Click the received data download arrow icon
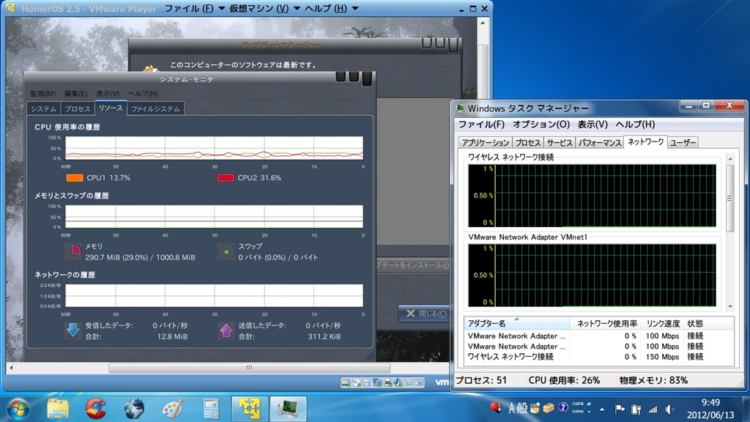Image resolution: width=750 pixels, height=422 pixels. (x=73, y=330)
